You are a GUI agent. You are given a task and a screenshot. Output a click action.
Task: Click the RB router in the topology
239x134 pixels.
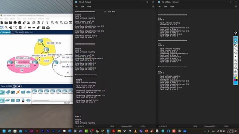pos(46,49)
